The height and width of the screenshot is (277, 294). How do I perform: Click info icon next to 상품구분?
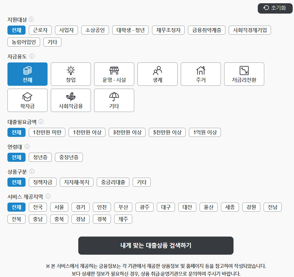point(32,171)
